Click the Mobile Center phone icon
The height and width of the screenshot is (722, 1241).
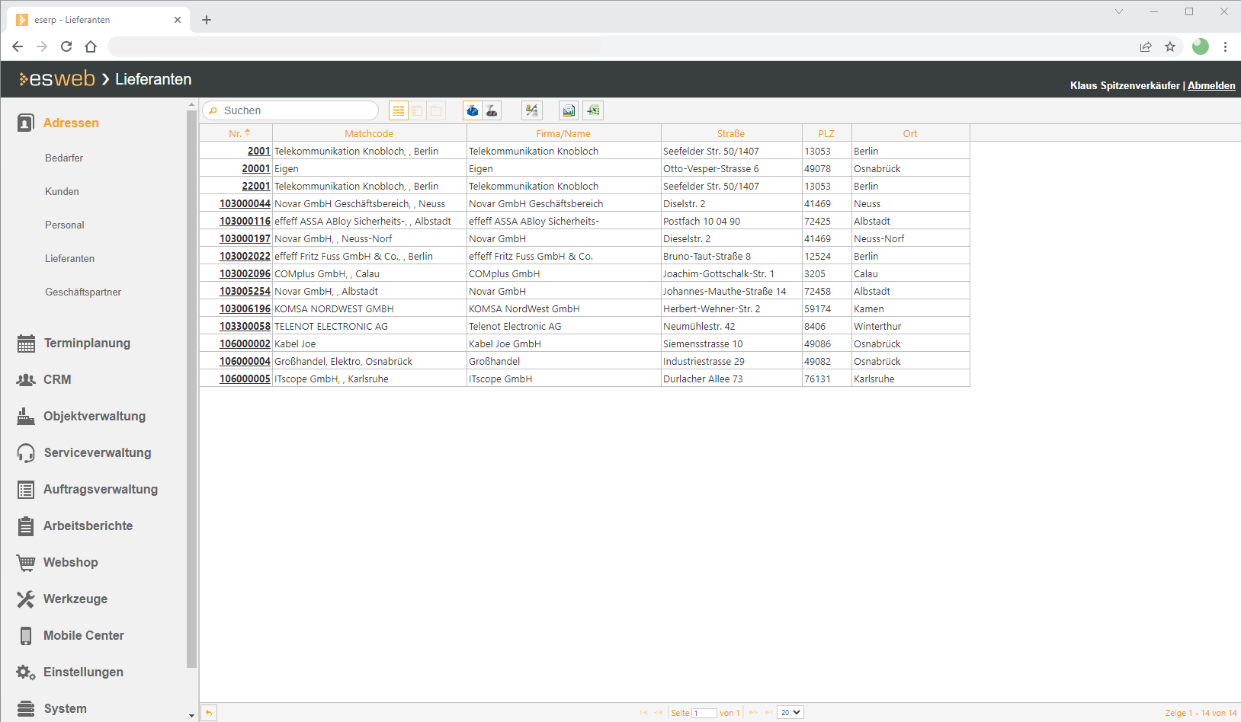tap(26, 636)
